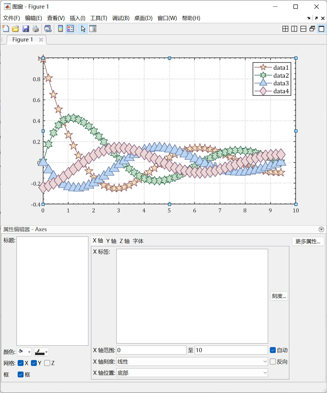Maximize the figure in the document area
The width and height of the screenshot is (327, 393).
(x=321, y=29)
